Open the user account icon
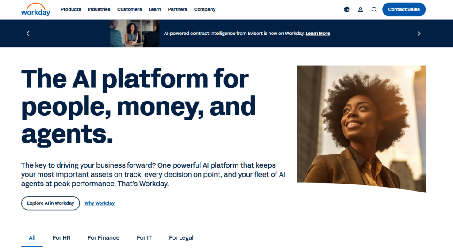This screenshot has width=453, height=252. tap(360, 10)
